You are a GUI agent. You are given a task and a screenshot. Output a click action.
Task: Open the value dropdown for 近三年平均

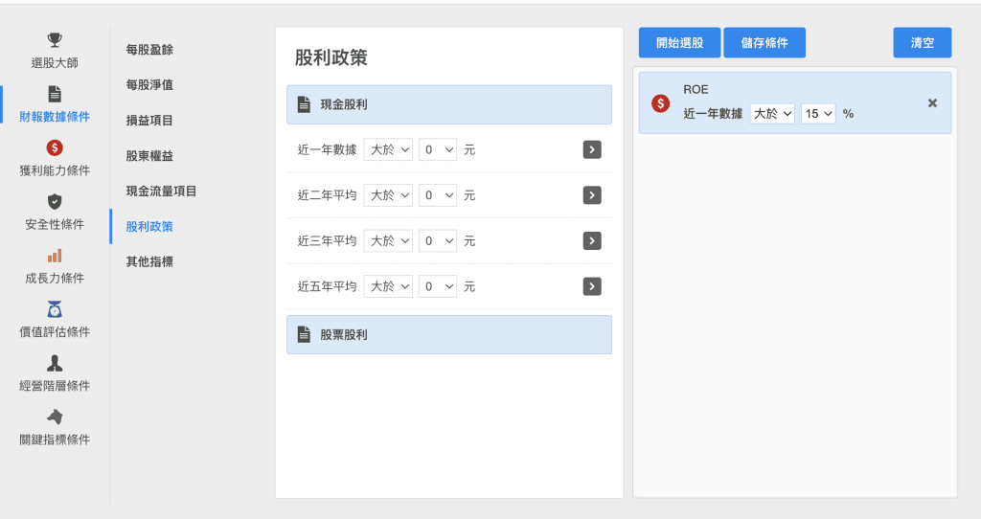point(437,240)
